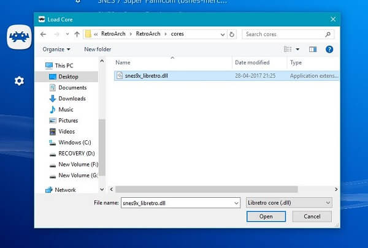Select the Windows (C:) drive
The image size is (368, 248).
pos(75,142)
